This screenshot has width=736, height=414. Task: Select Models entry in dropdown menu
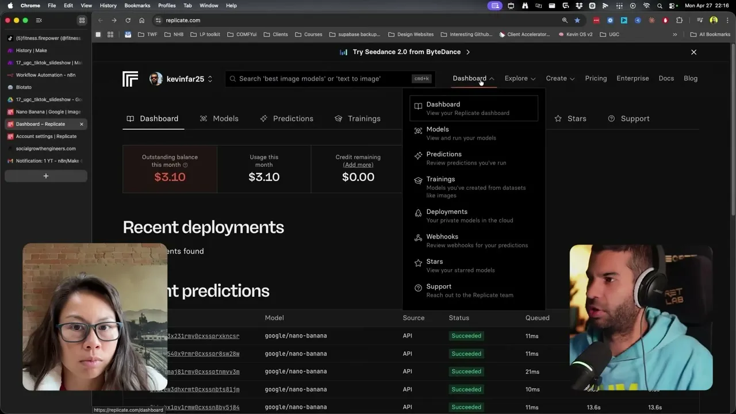474,133
